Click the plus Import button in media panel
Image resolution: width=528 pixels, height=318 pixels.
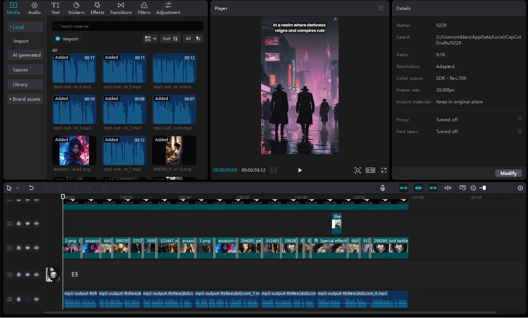coord(67,39)
